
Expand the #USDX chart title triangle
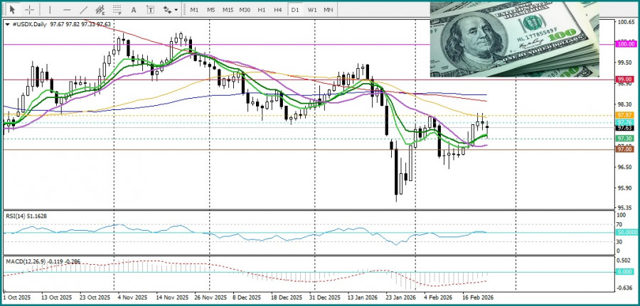coord(7,24)
